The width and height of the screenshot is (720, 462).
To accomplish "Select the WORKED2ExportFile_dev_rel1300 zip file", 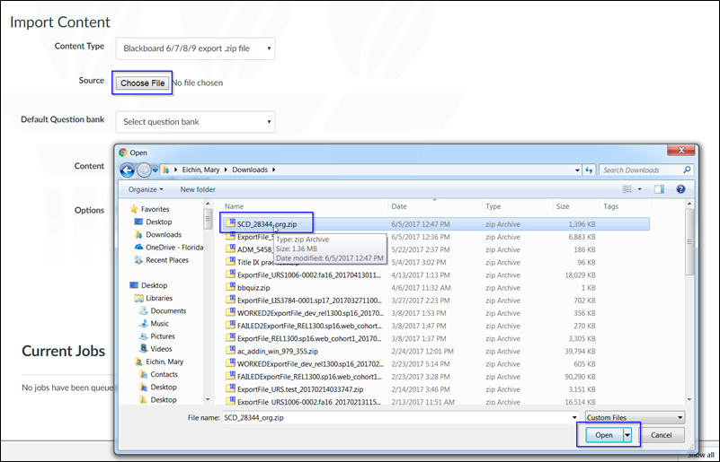I will coord(310,313).
